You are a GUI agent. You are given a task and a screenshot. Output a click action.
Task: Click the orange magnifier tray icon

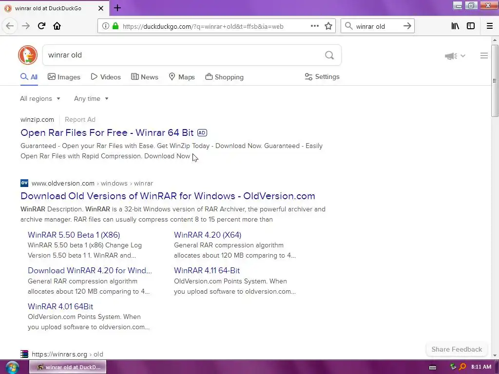click(x=463, y=367)
